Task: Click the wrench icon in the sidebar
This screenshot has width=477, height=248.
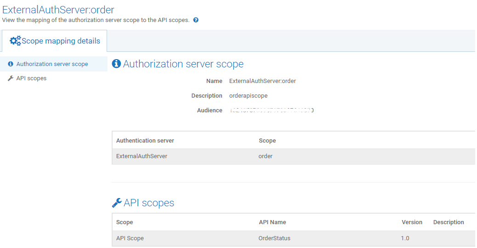Action: (11, 78)
